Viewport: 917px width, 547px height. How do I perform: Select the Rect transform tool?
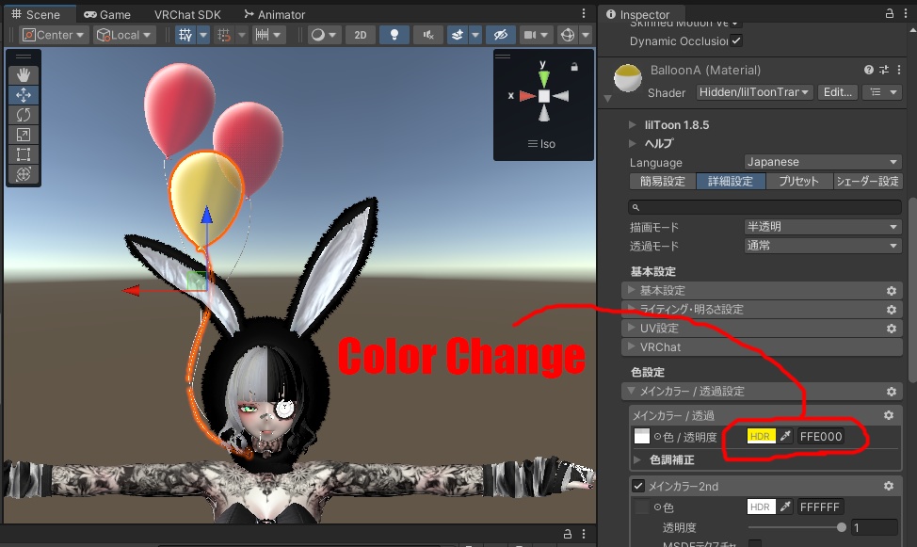pyautogui.click(x=24, y=154)
